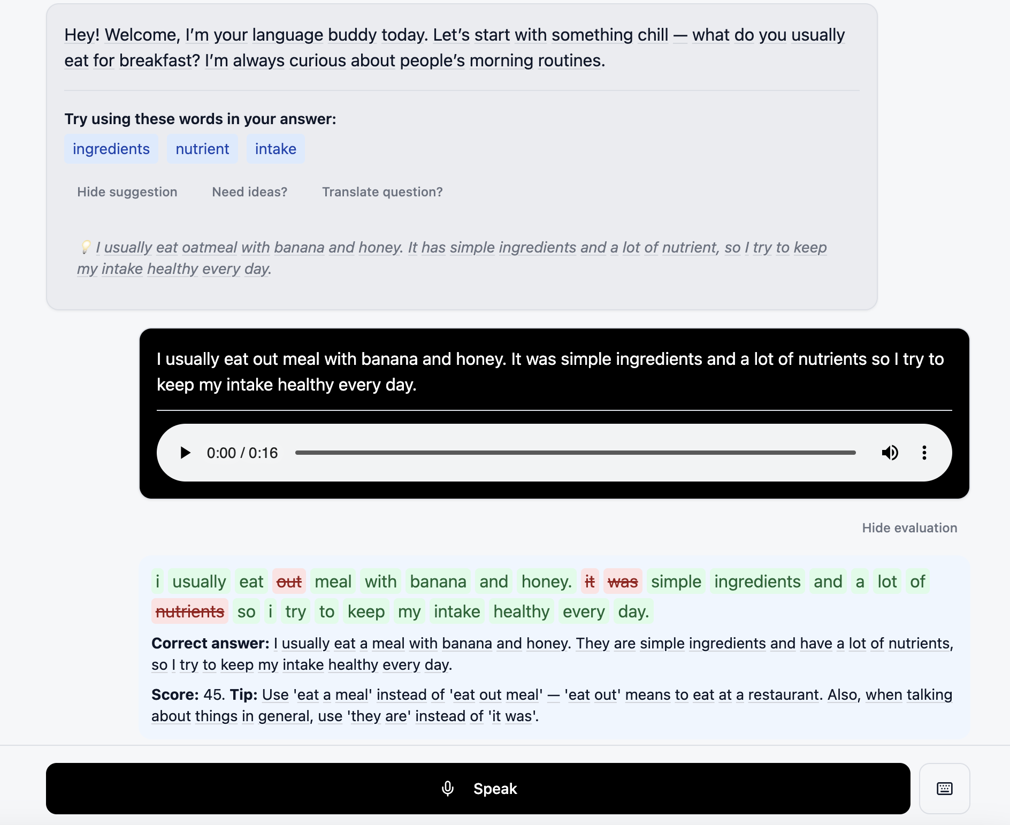Select the crossed-out word 'out' in evaluation

[288, 581]
